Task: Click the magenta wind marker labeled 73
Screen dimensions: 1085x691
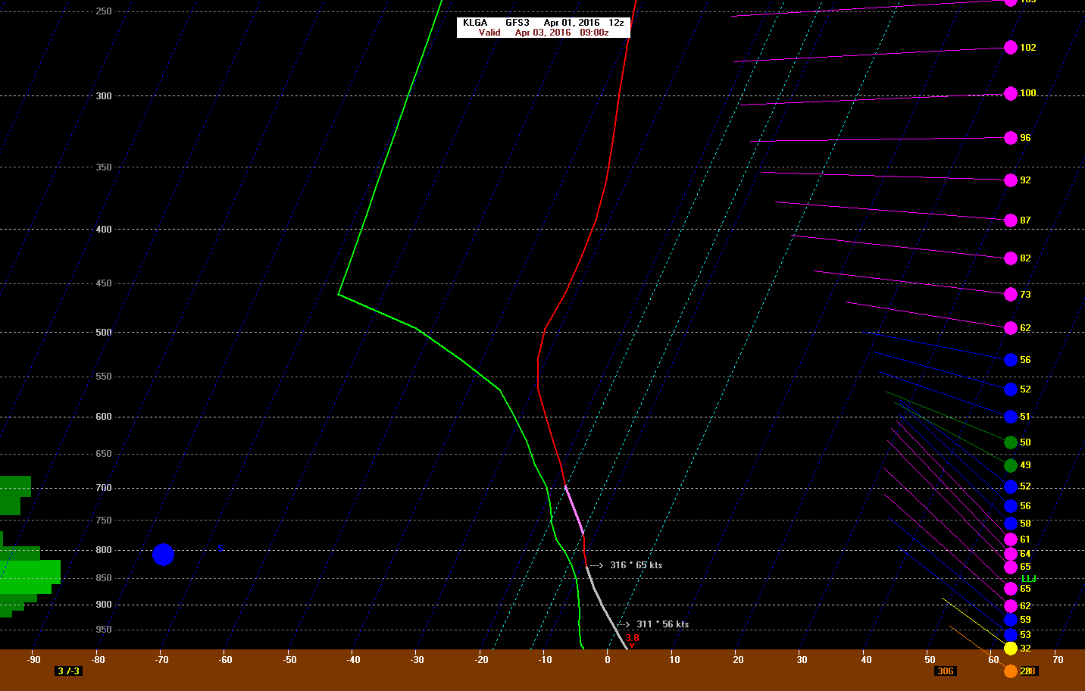Action: point(1010,295)
